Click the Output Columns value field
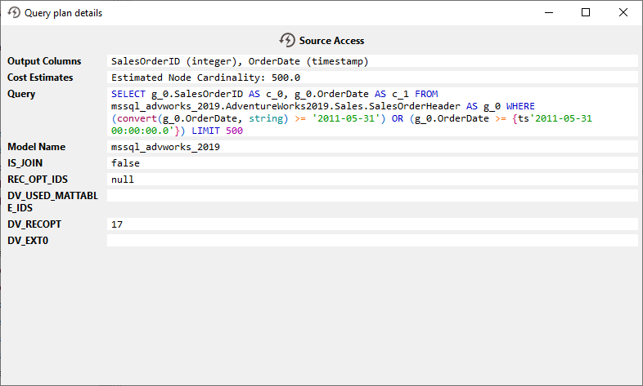The height and width of the screenshot is (386, 643). tap(372, 61)
